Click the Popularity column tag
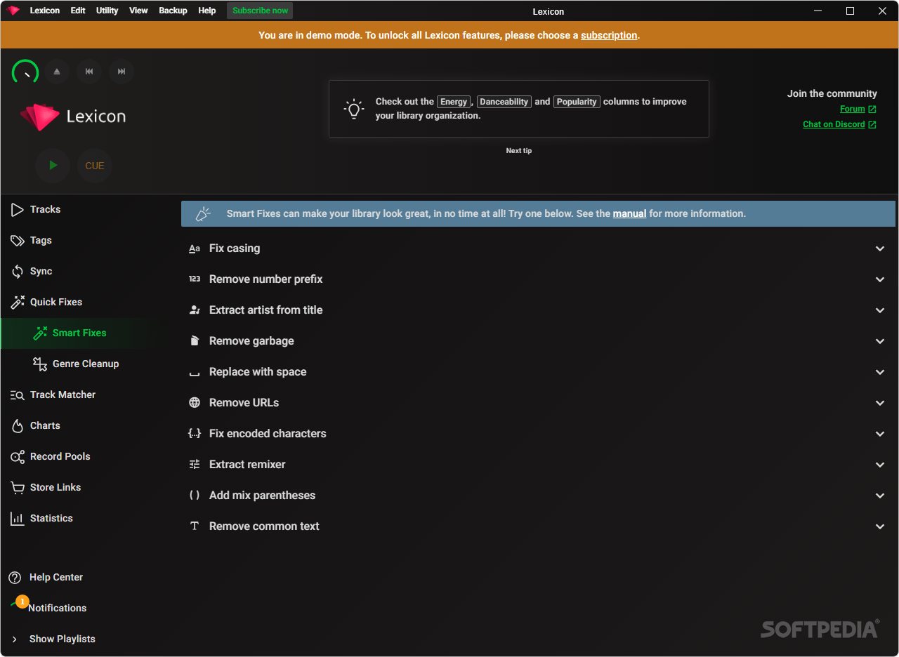This screenshot has height=657, width=899. coord(577,102)
